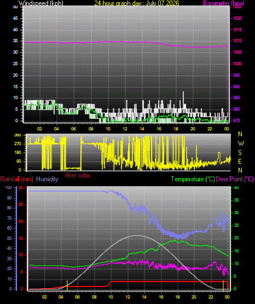Click the 06 hour label under temperature graph

(77, 297)
